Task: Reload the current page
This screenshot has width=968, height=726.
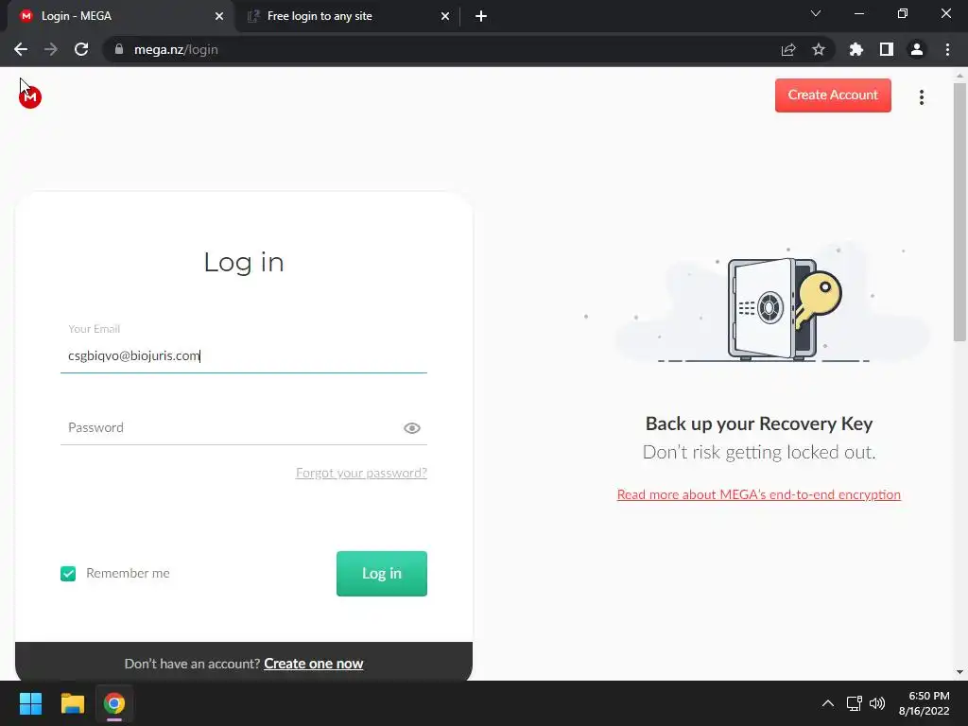Action: point(81,49)
